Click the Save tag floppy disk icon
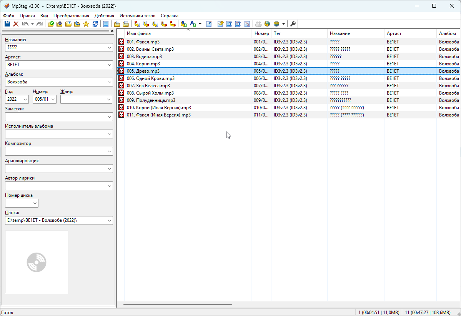The height and width of the screenshot is (316, 461). tap(7, 24)
